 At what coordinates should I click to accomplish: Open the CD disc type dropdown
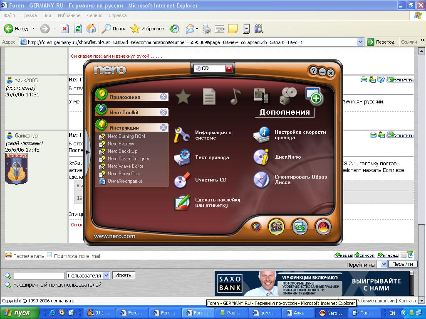[229, 69]
